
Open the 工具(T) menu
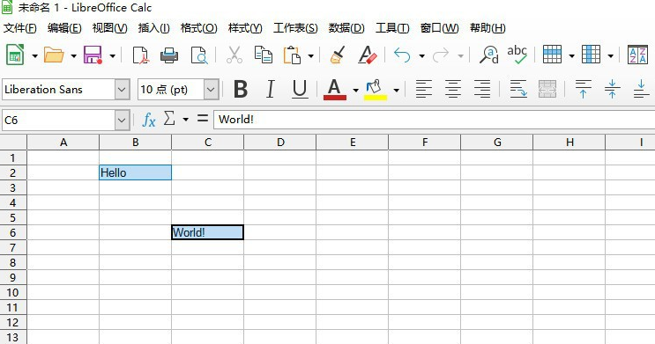coord(392,28)
